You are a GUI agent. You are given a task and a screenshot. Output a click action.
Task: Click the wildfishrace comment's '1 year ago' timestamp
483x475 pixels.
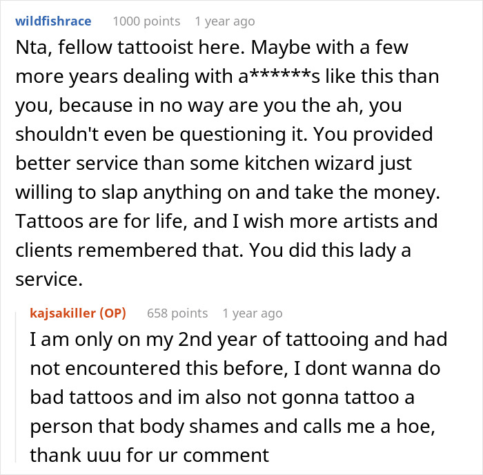pos(224,21)
